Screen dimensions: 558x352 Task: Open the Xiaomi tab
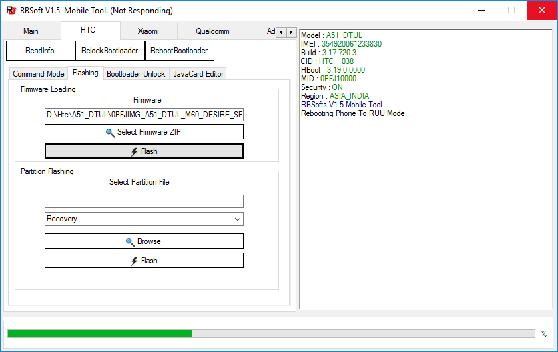[148, 31]
